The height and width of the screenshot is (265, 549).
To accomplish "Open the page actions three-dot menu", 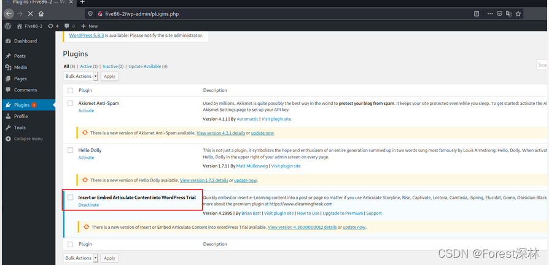I will [490, 14].
